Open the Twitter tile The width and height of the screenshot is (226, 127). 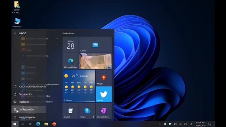[x=103, y=94]
